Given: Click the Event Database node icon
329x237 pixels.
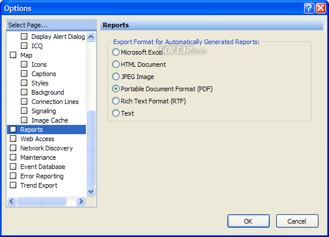Looking at the screenshot, I should [x=13, y=166].
